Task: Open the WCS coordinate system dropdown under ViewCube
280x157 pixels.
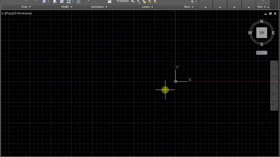Action: click(262, 53)
